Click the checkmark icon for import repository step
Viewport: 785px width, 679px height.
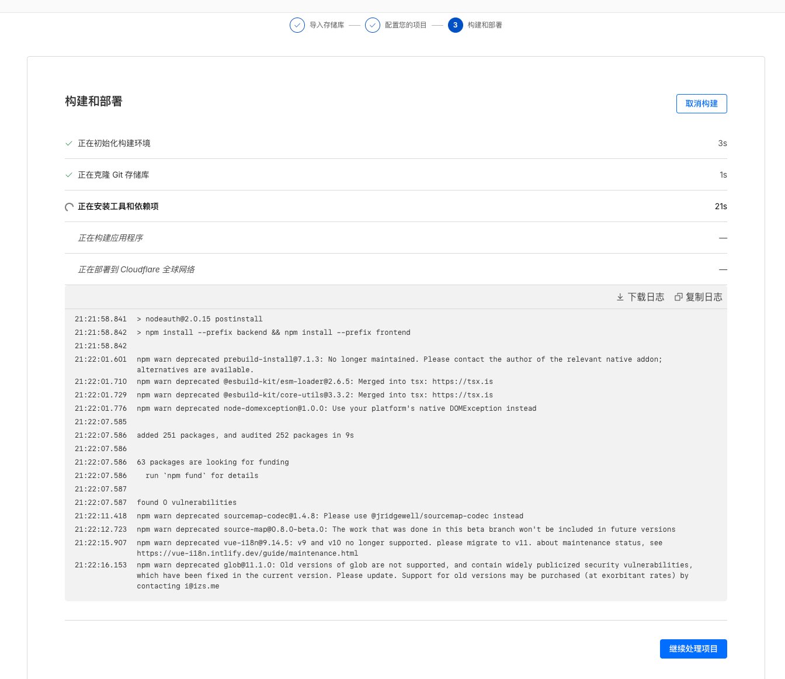(x=297, y=25)
